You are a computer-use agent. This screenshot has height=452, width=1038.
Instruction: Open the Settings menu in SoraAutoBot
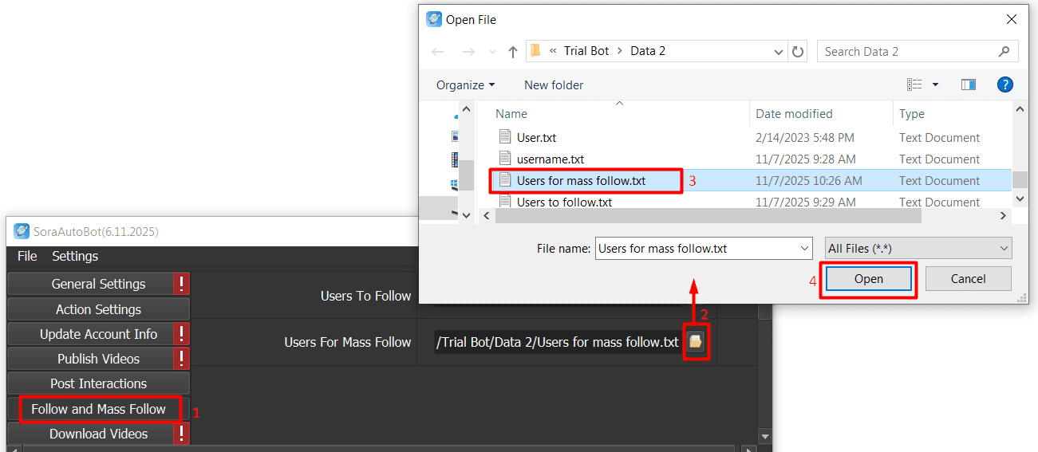75,256
